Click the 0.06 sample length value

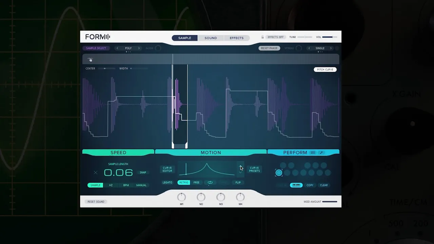[118, 173]
